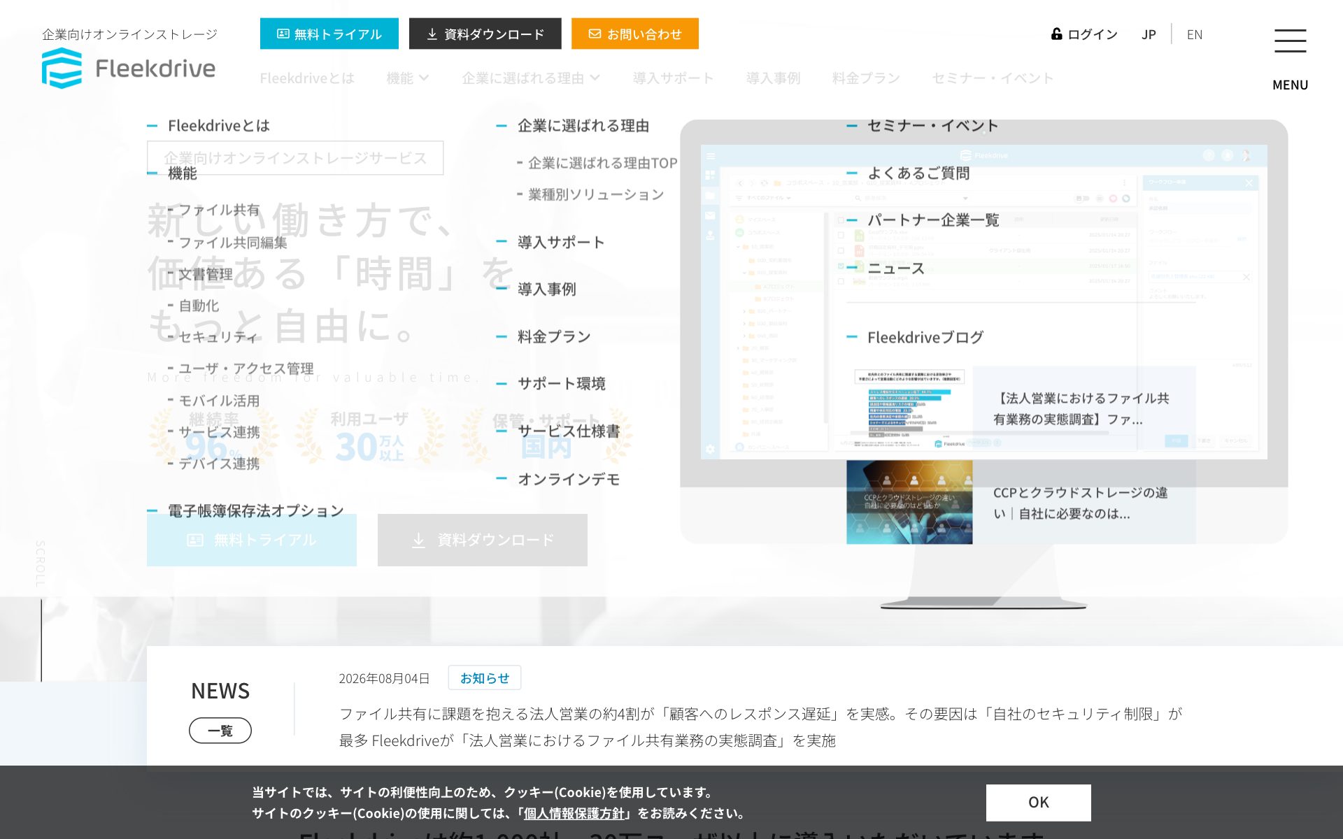This screenshot has height=839, width=1343.
Task: Click the 無料トライアル button in header
Action: pos(329,34)
